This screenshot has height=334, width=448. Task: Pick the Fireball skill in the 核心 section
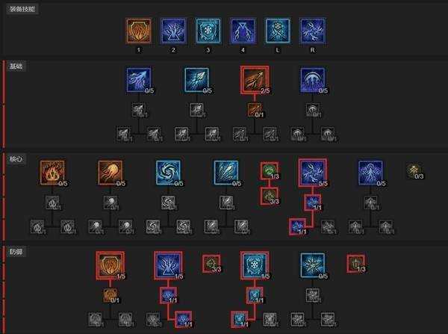(111, 173)
